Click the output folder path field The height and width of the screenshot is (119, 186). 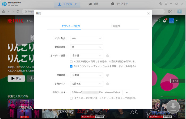tap(96, 92)
